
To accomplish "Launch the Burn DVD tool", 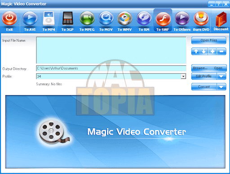I will (201, 18).
